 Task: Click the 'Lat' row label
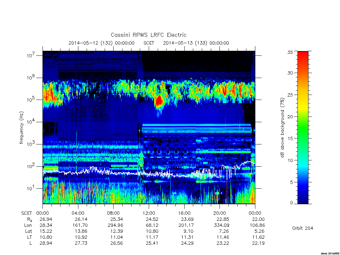point(29,231)
